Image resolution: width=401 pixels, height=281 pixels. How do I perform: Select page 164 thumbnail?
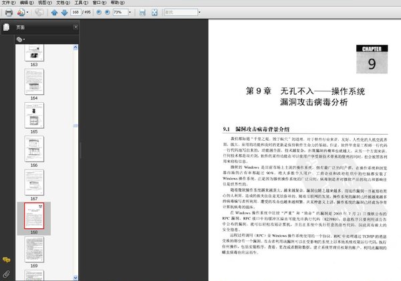34,81
